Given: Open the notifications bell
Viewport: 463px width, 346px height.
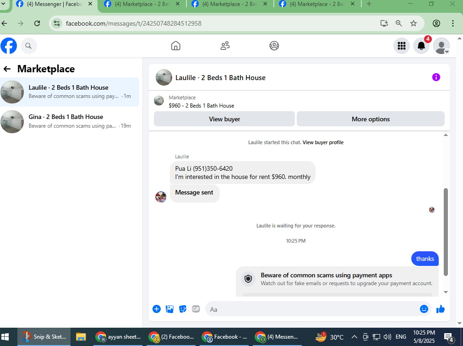Looking at the screenshot, I should tap(421, 46).
